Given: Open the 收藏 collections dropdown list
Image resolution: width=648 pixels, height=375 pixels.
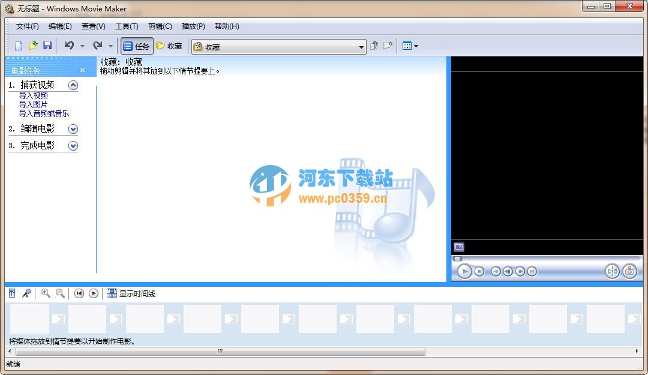Looking at the screenshot, I should click(361, 46).
